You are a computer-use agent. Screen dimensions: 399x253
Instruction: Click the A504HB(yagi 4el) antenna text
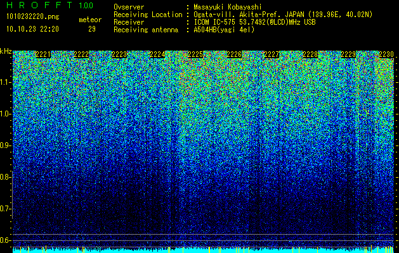click(x=224, y=30)
